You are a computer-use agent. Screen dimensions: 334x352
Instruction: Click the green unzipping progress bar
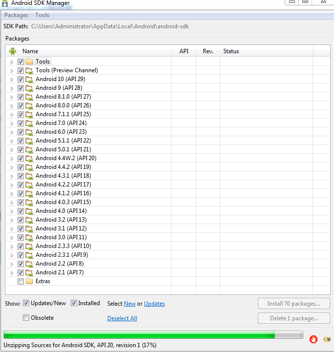[x=153, y=335]
